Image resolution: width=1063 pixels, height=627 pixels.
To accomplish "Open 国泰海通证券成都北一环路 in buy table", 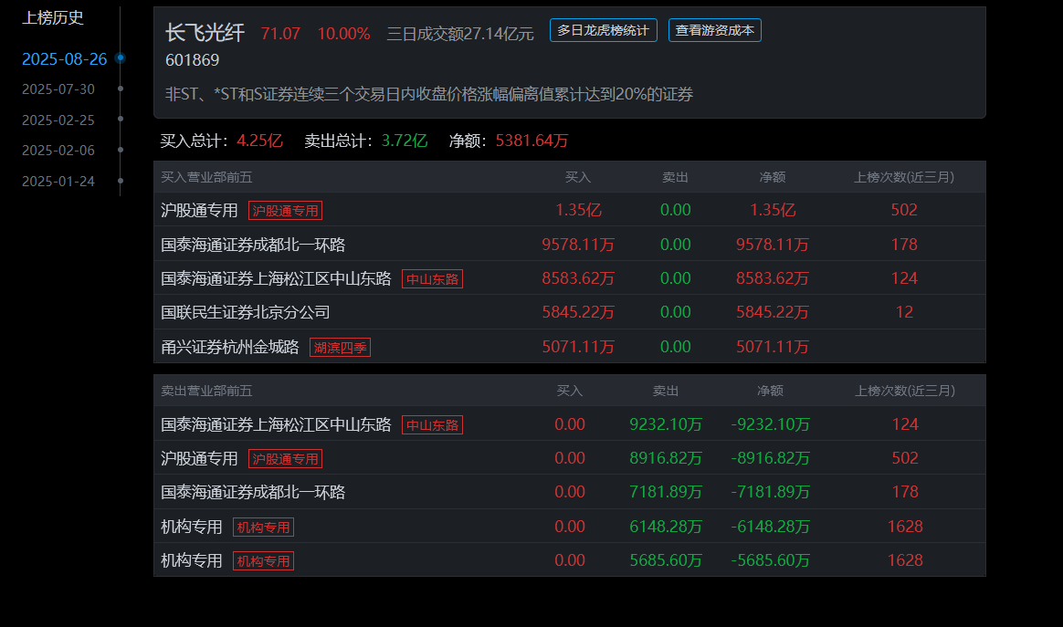I will coord(253,245).
